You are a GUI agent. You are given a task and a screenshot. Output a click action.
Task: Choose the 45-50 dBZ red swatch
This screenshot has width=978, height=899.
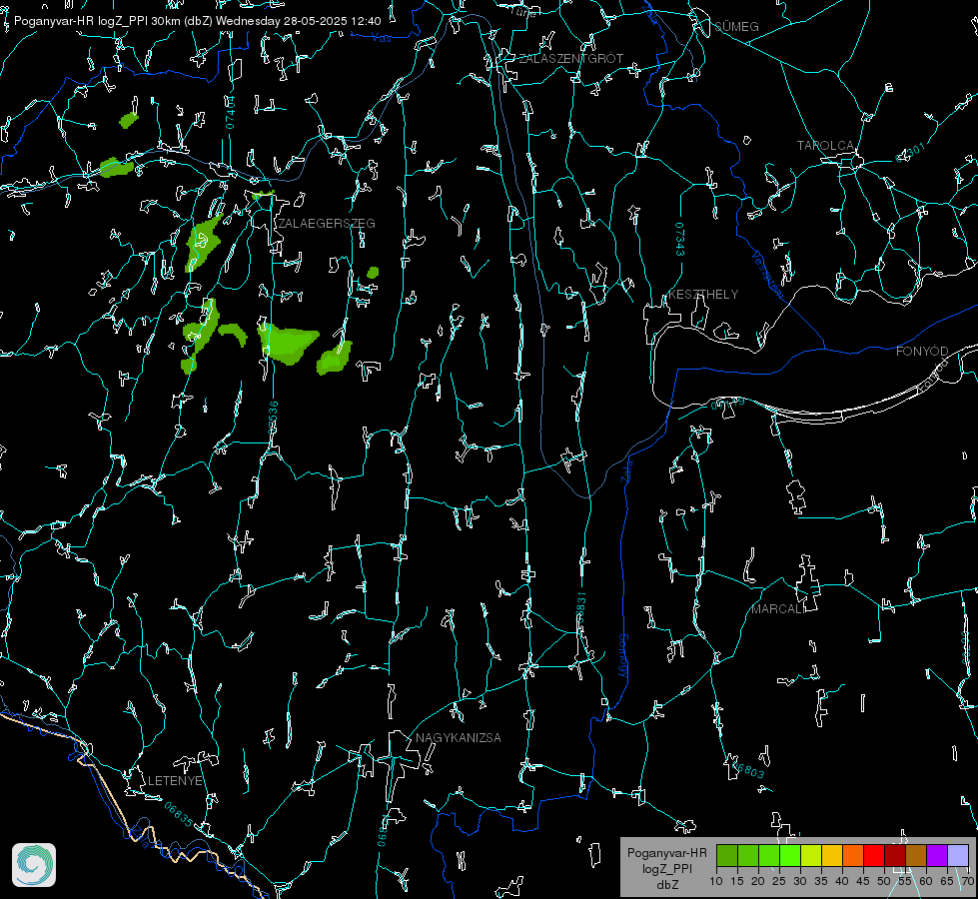tap(874, 855)
